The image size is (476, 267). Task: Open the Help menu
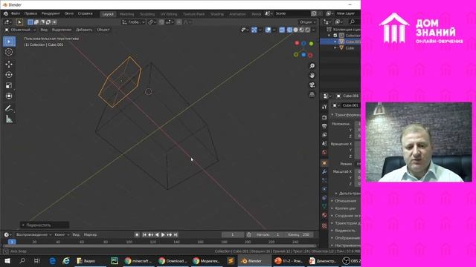[85, 13]
